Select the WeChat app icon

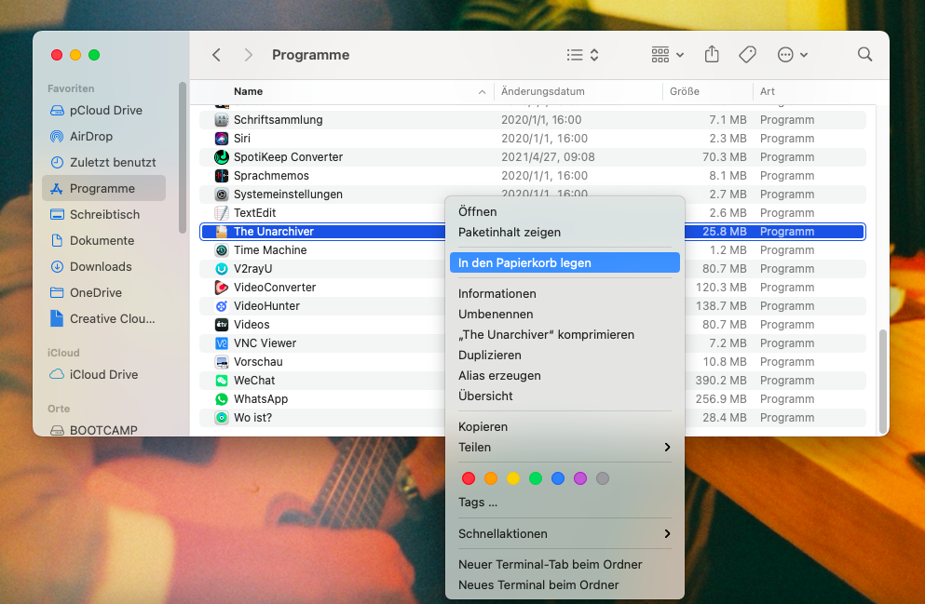tap(221, 380)
